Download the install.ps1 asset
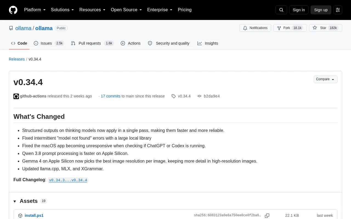Screen dimensions: 351x219 (x=34, y=216)
